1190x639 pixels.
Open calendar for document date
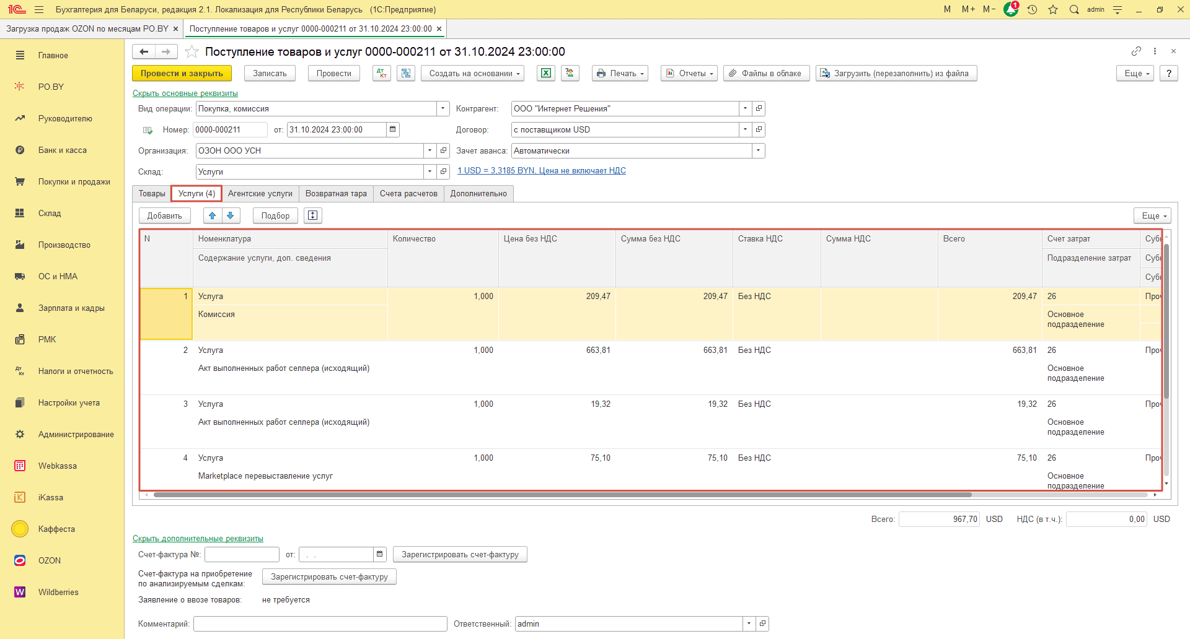[x=393, y=129]
